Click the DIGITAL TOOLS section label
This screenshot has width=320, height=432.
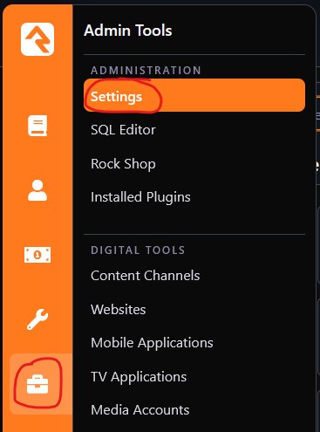(x=138, y=250)
